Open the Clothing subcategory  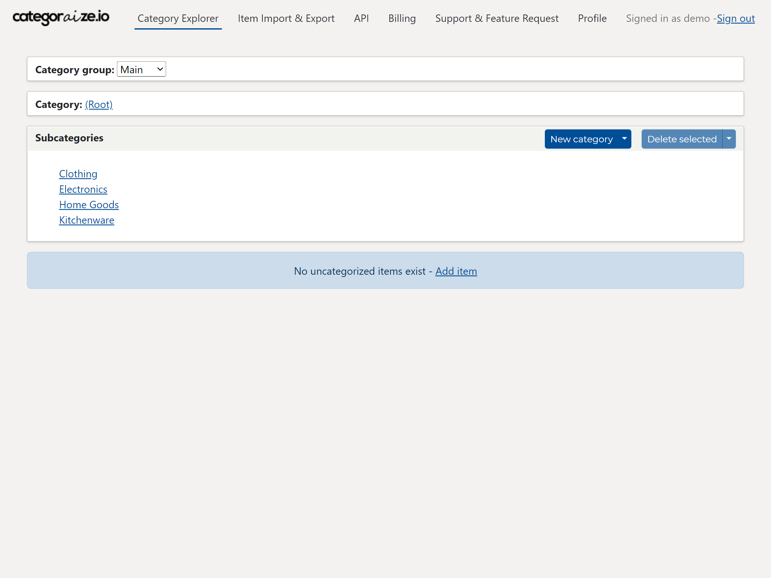(x=78, y=173)
